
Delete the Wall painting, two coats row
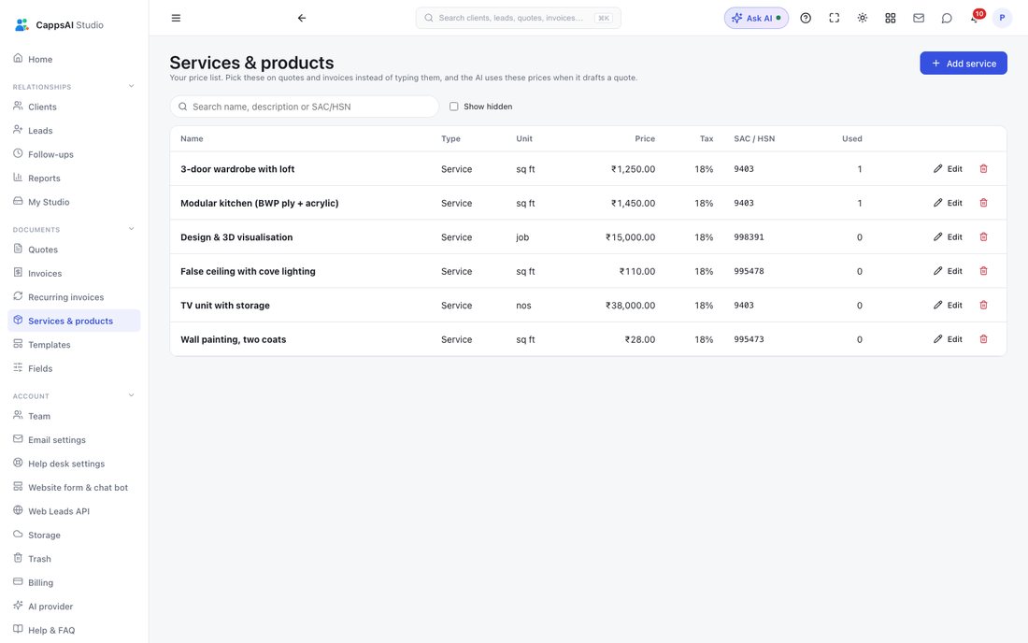[x=983, y=339]
